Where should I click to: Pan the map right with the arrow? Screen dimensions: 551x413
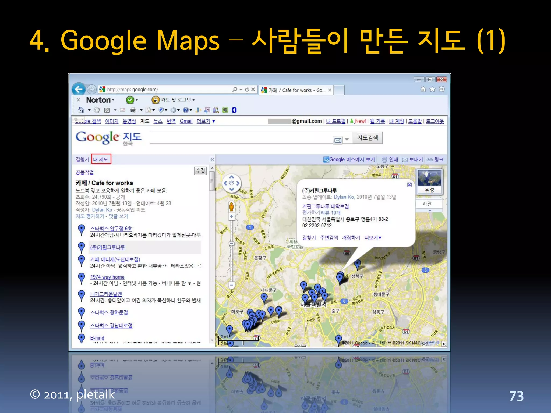[238, 183]
